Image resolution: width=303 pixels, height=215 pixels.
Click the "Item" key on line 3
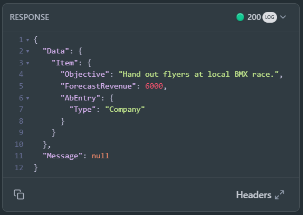(x=65, y=63)
